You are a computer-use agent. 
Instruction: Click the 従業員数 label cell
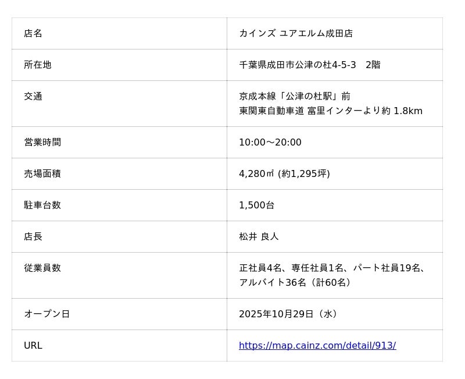(42, 268)
